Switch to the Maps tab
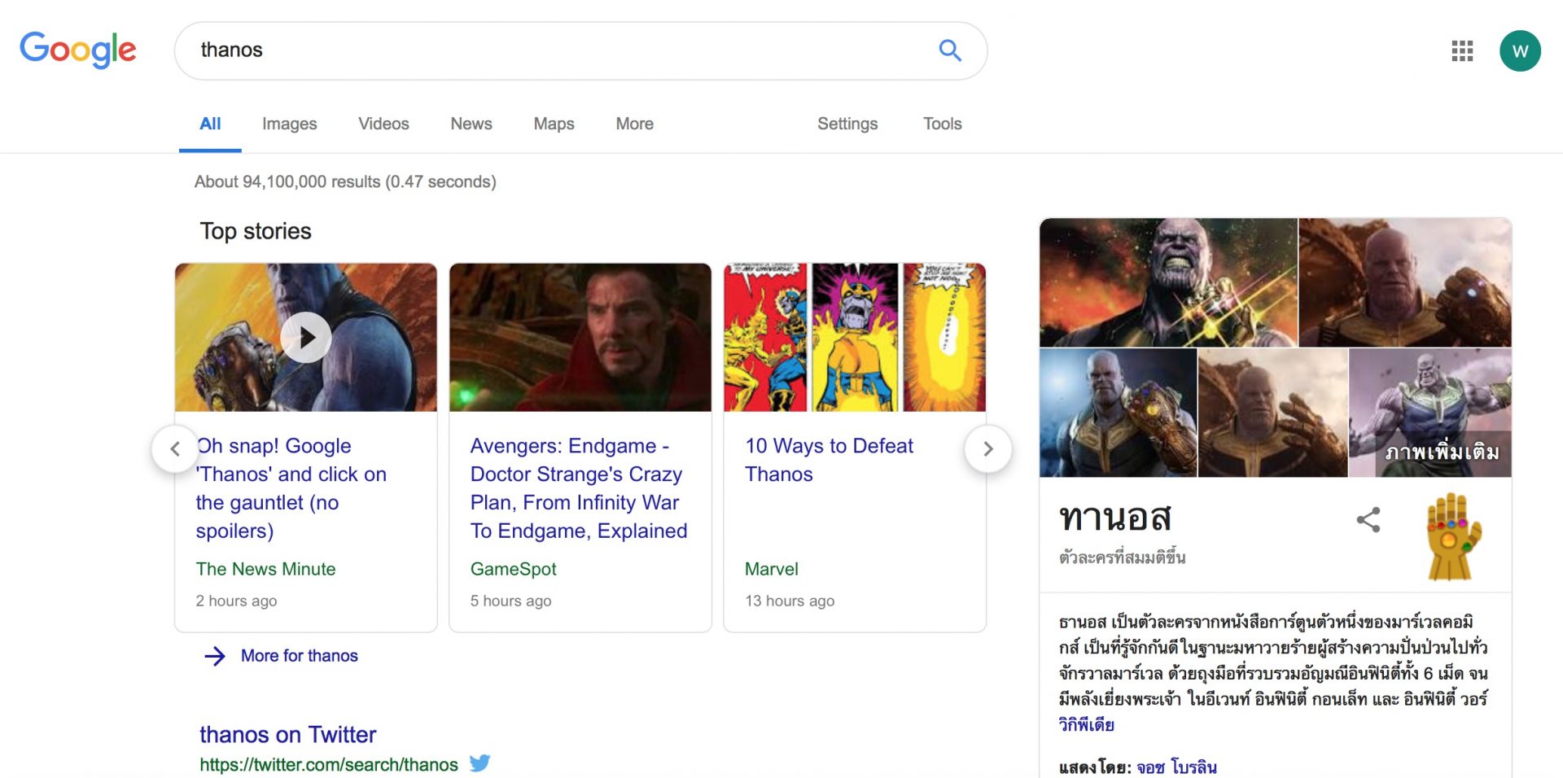 click(x=554, y=124)
